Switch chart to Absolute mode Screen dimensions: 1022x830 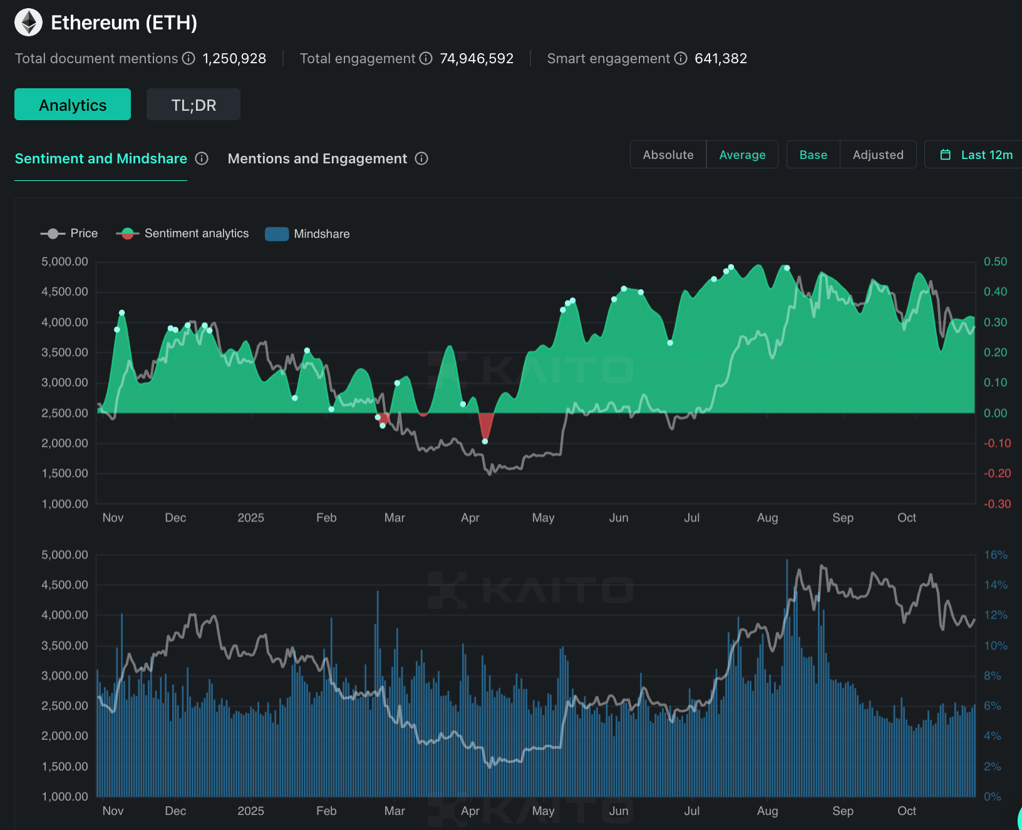[x=668, y=155]
